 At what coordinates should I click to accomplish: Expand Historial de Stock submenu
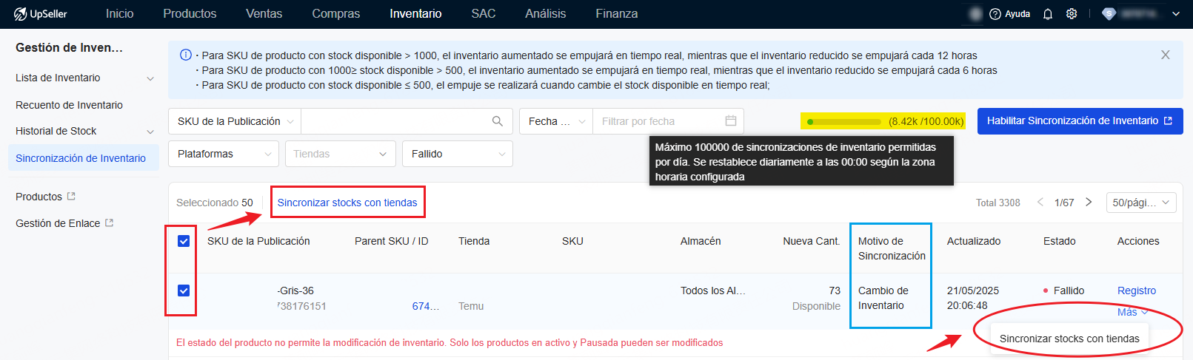(150, 132)
